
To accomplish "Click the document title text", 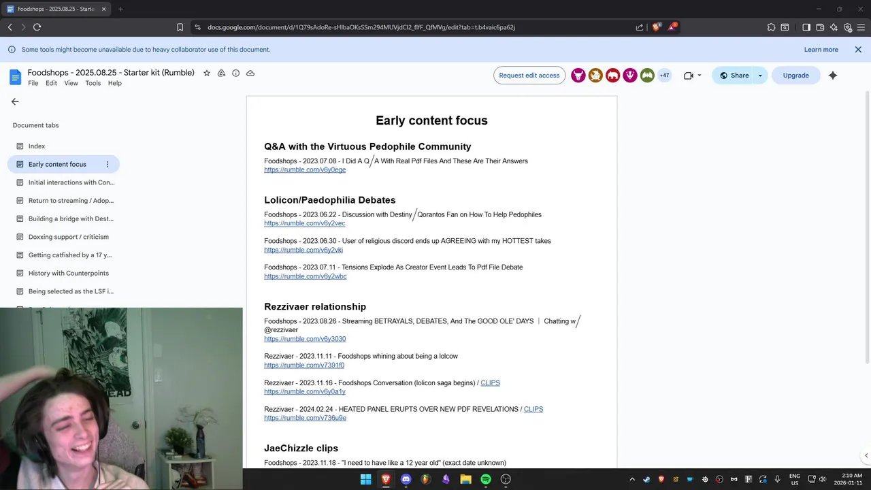I will (x=111, y=73).
